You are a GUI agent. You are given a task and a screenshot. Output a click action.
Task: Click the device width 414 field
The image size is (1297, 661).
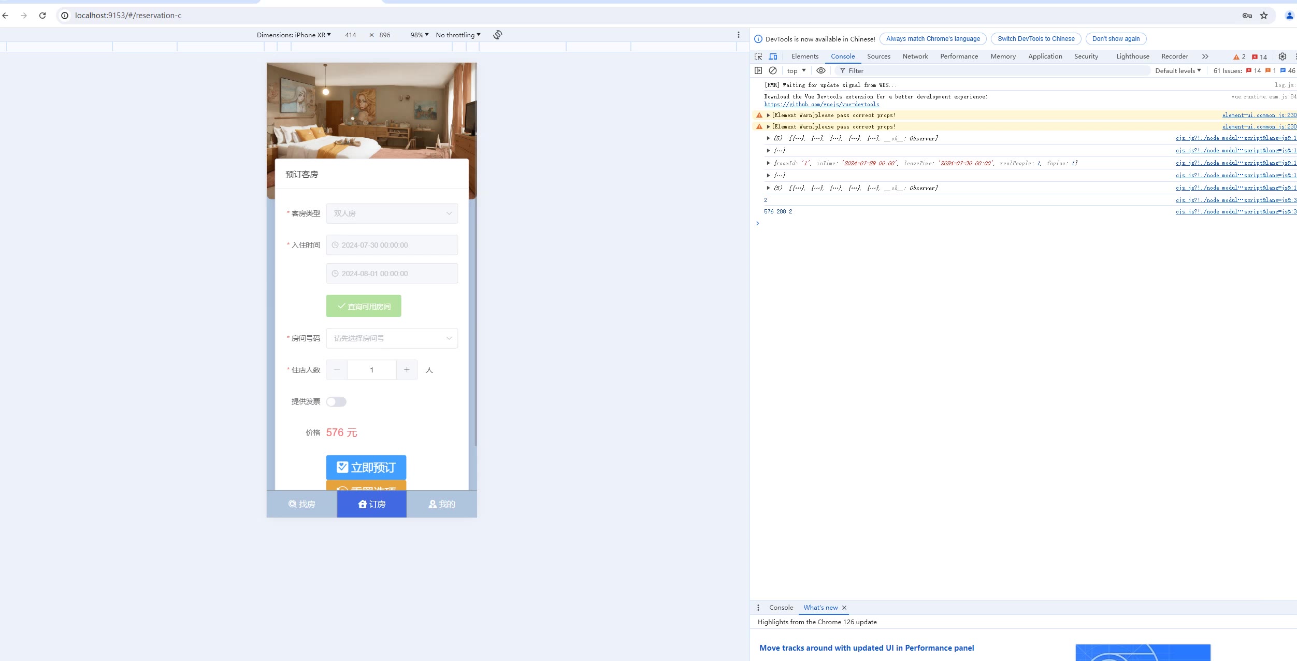click(x=351, y=35)
